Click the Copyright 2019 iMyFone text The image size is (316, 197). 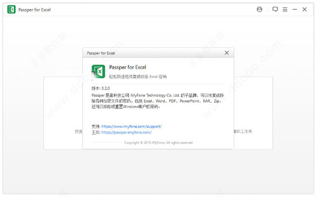click(x=158, y=143)
